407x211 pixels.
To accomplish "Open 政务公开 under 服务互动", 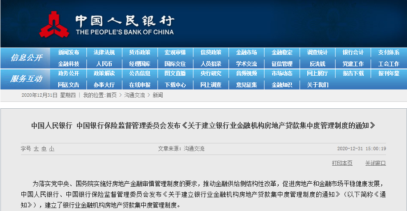I will [x=68, y=74].
